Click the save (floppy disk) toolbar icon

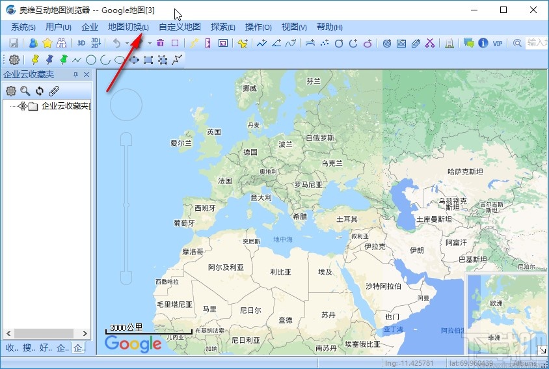14,43
